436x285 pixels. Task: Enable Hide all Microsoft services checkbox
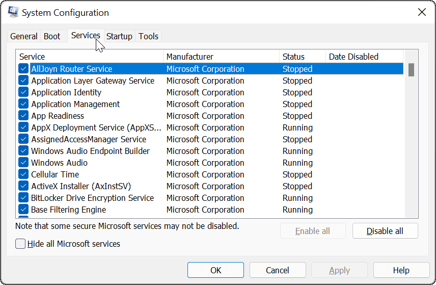(x=20, y=244)
